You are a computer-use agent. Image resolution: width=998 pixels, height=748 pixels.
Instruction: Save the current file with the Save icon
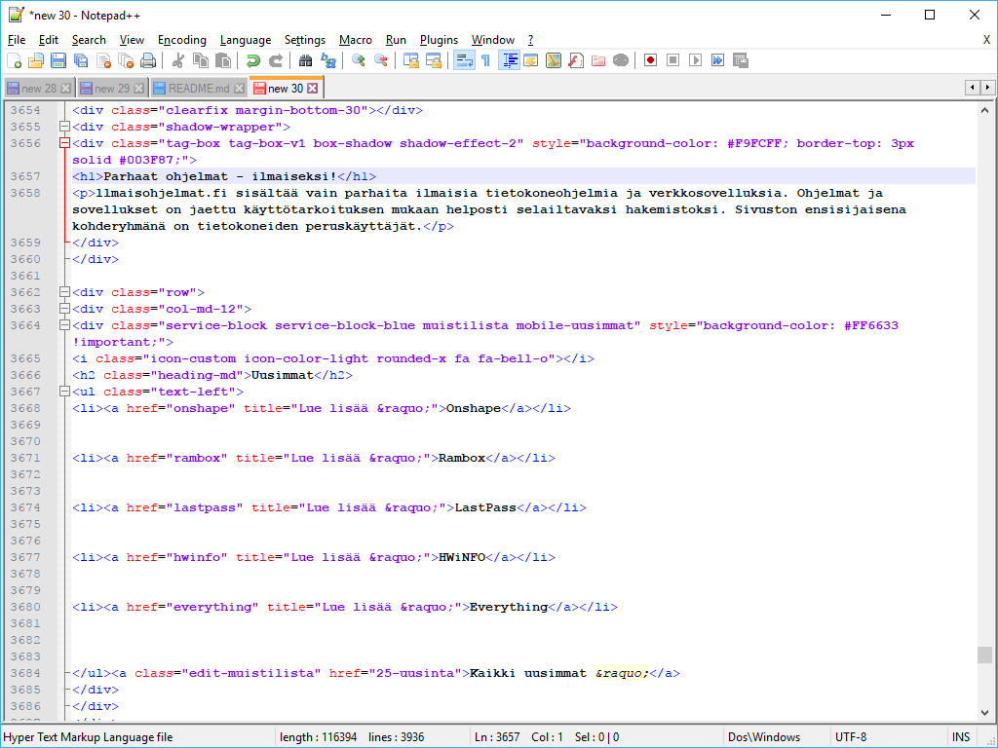tap(58, 60)
